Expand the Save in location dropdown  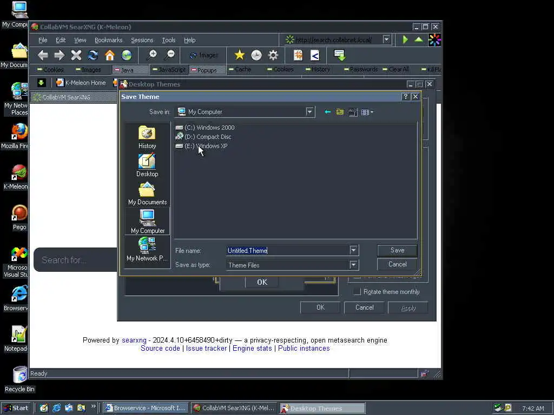coord(309,112)
